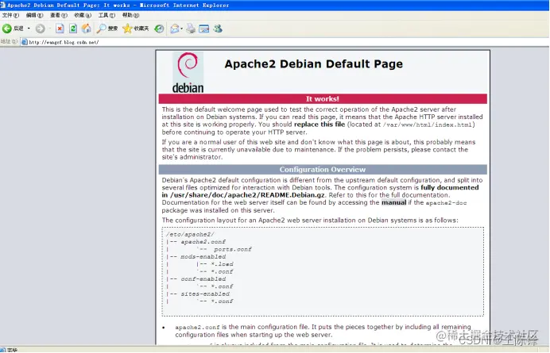Open the 查看(V) View menu
The image size is (550, 353).
click(59, 15)
